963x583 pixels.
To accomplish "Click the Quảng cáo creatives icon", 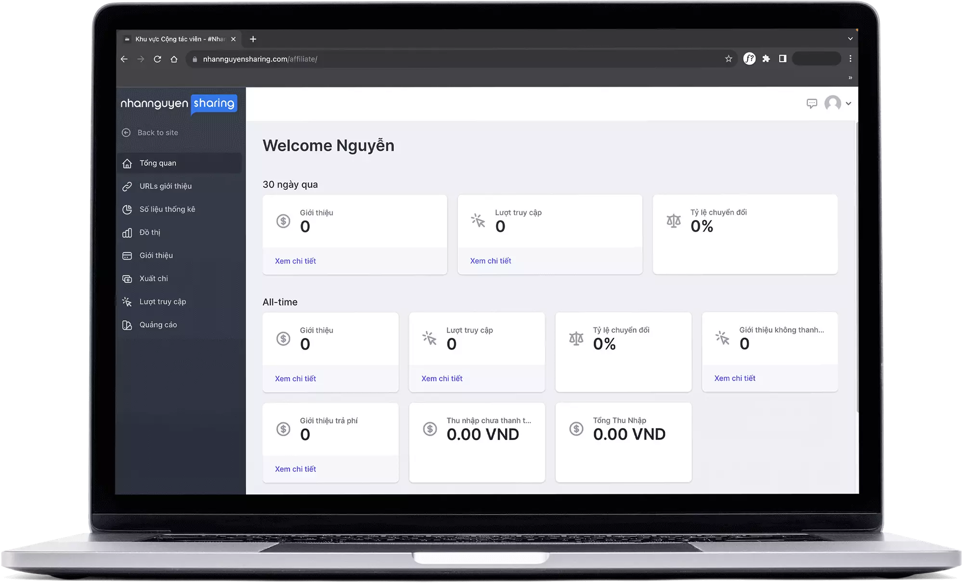I will click(x=127, y=325).
